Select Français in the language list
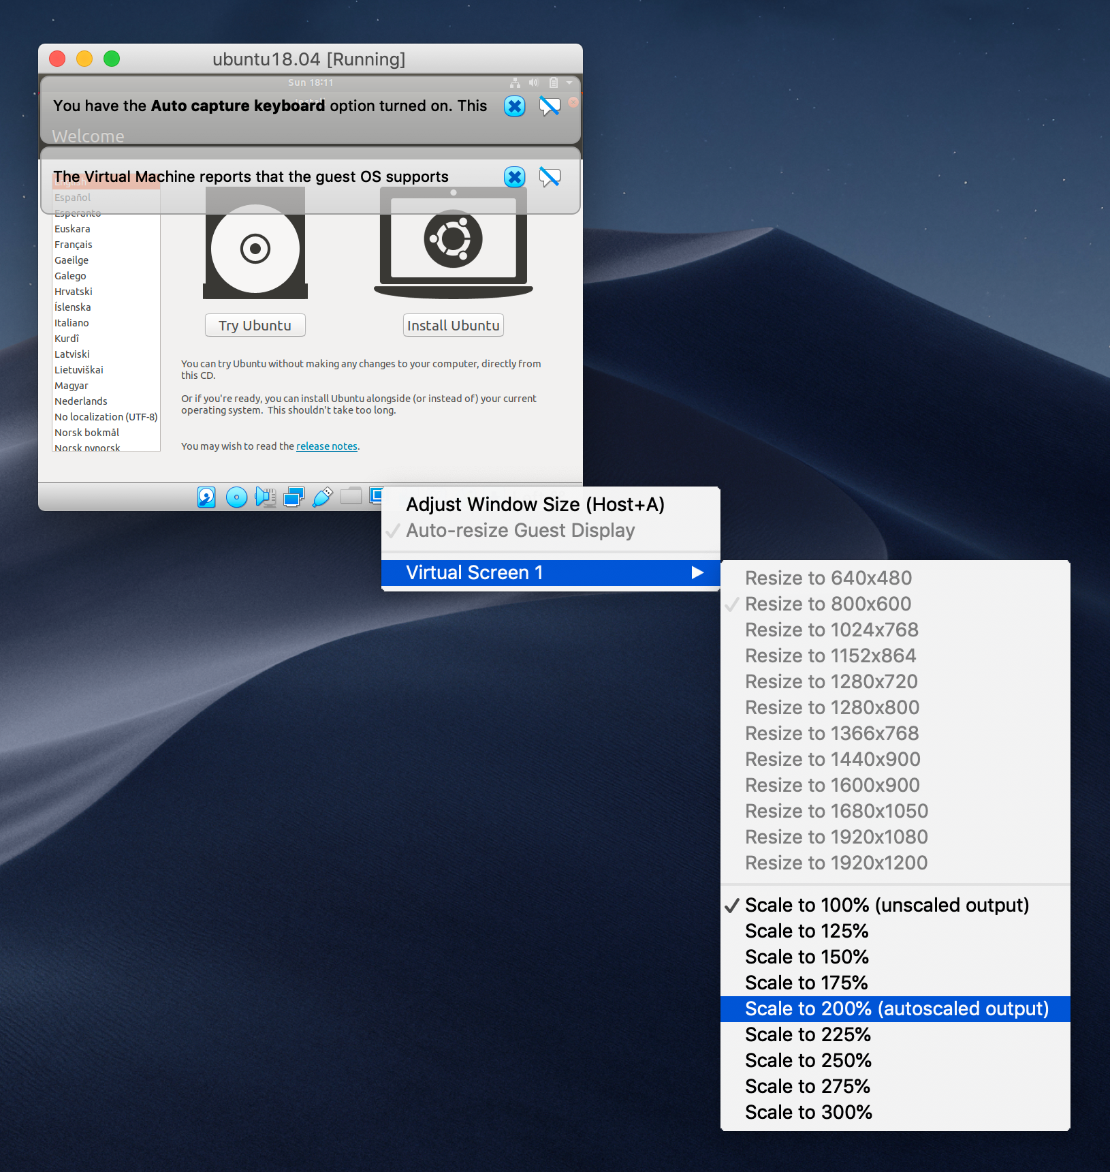This screenshot has width=1110, height=1172. click(x=106, y=245)
